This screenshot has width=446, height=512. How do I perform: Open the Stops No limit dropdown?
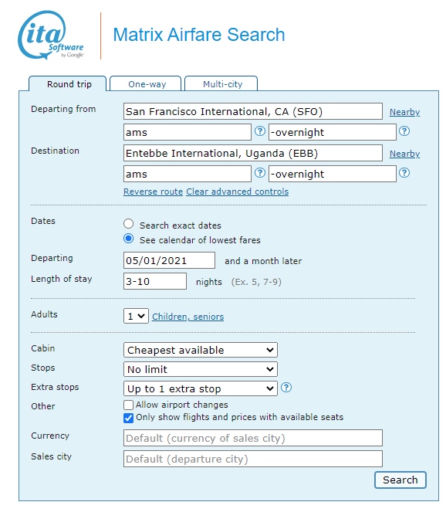201,369
